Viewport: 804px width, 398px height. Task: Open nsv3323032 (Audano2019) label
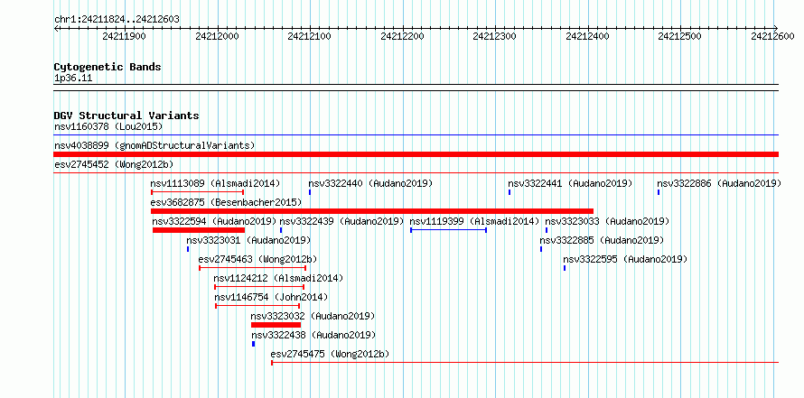tap(313, 316)
